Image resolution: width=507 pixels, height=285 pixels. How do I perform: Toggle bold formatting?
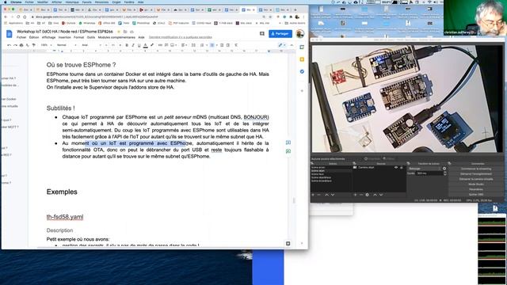tap(127, 45)
